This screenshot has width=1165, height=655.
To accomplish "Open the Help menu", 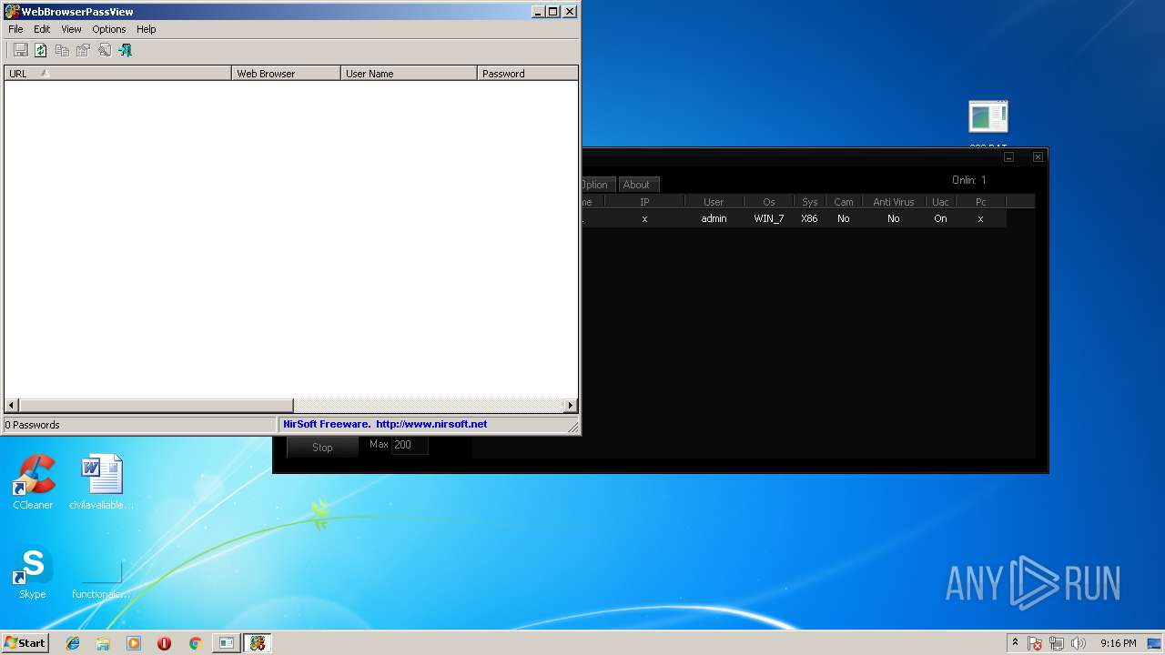I will [147, 29].
